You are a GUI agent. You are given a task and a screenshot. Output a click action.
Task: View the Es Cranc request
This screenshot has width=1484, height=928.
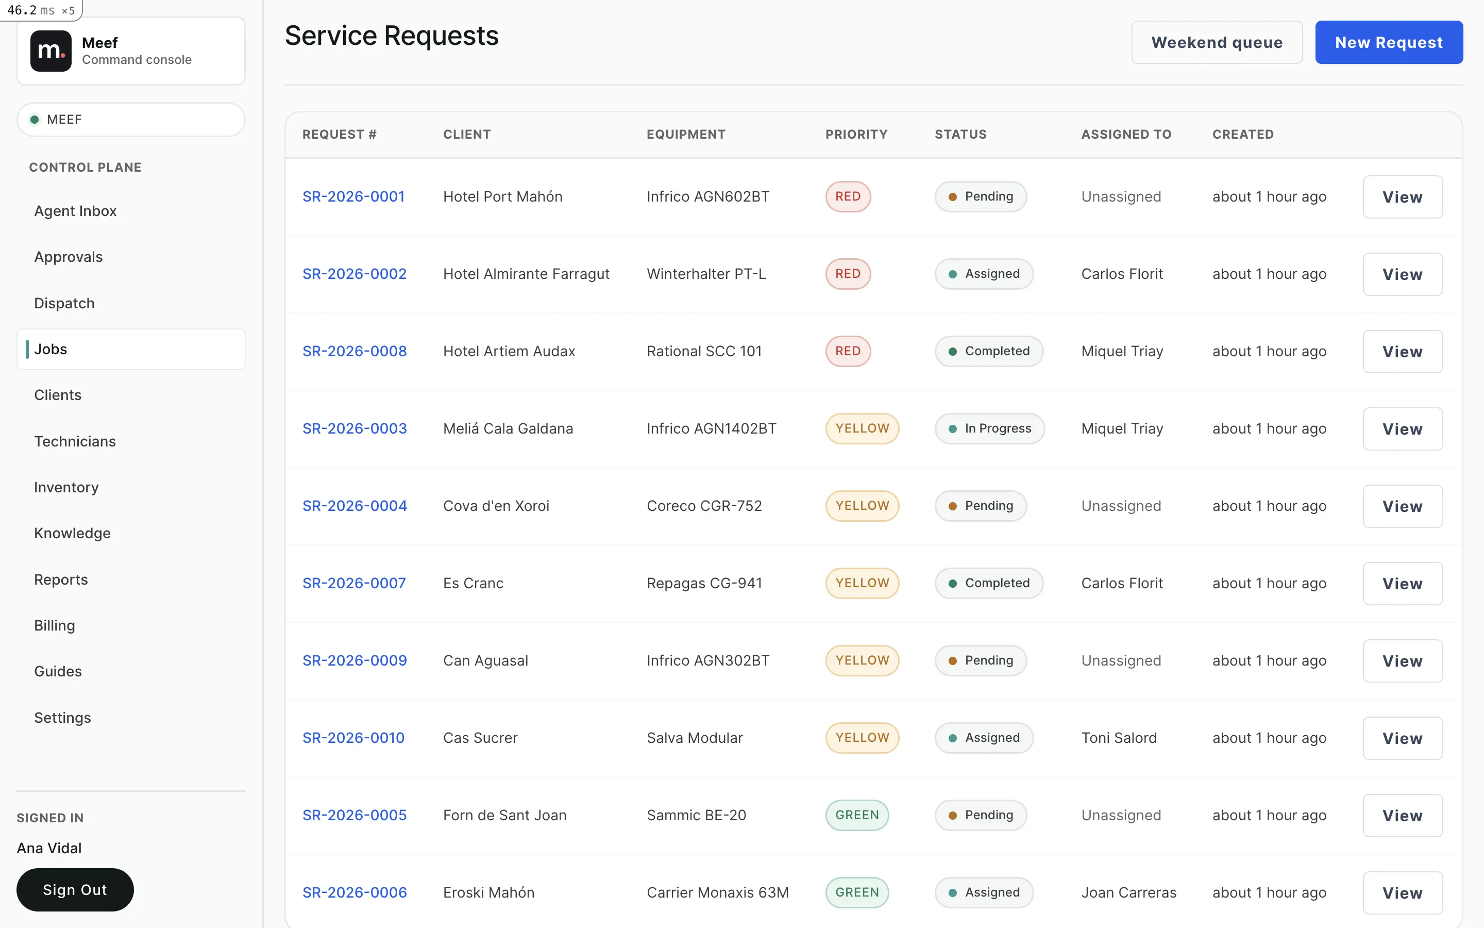(1403, 584)
